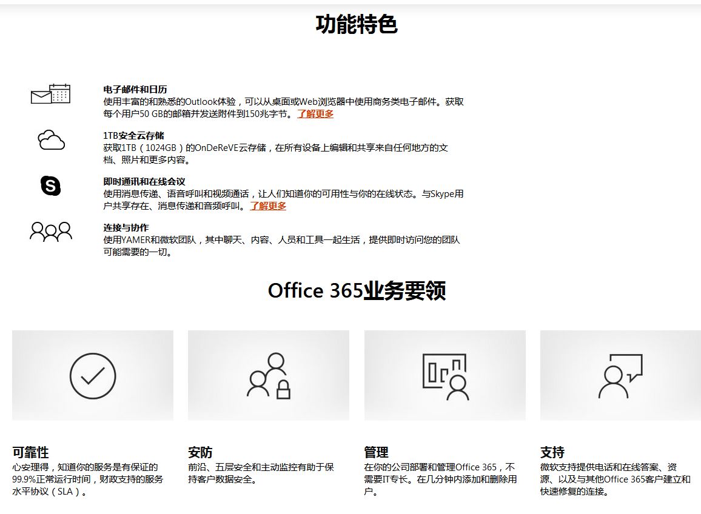Open 了解更多 link under 即时通讯和在线会议

268,206
